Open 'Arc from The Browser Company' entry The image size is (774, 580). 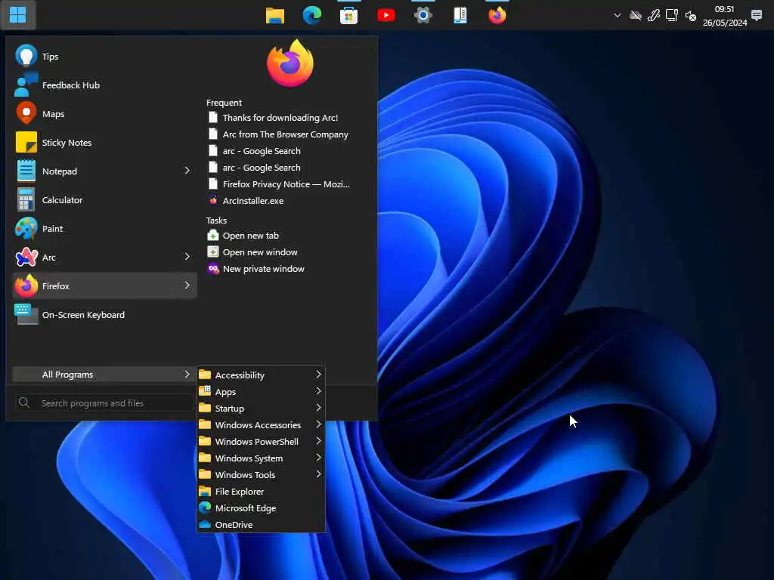tap(278, 134)
